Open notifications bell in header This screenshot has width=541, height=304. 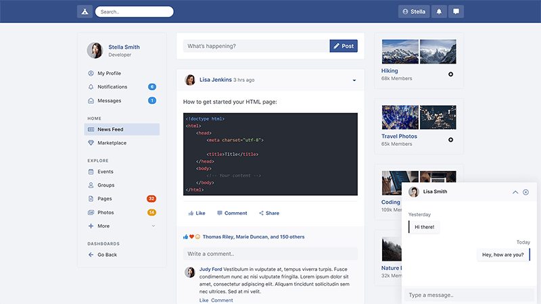(440, 11)
